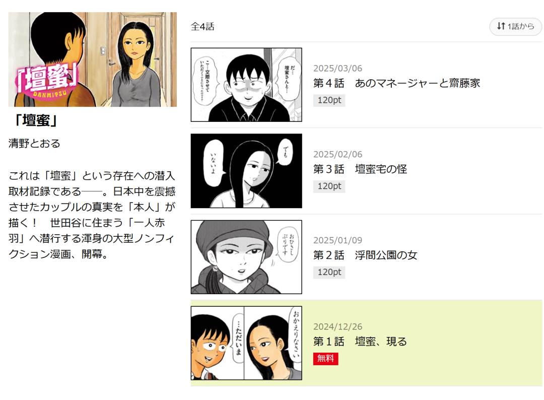Open title 第２話 浮間公園の女

tap(365, 255)
